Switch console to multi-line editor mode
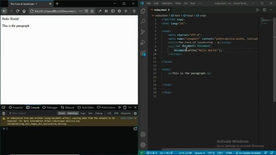The image size is (276, 155). point(135,129)
